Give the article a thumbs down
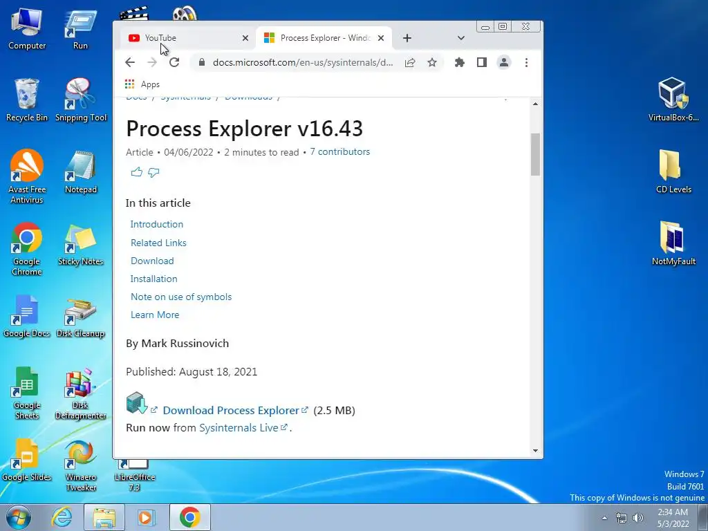The height and width of the screenshot is (531, 708). tap(153, 172)
